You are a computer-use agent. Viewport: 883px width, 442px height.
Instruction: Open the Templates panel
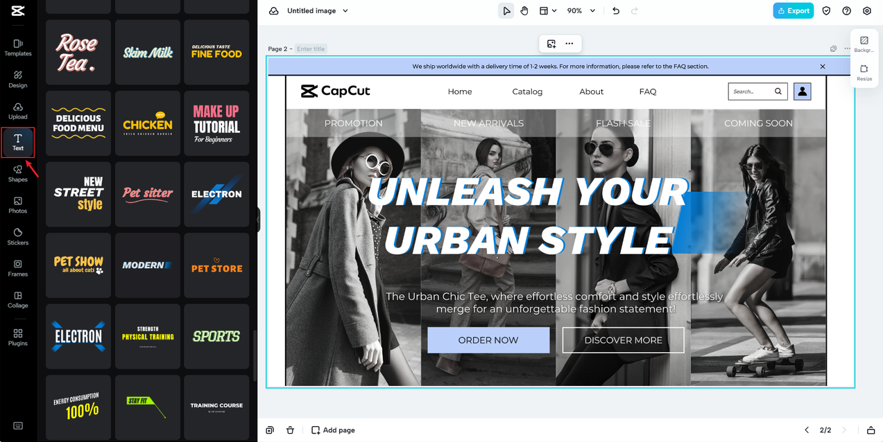pos(18,48)
